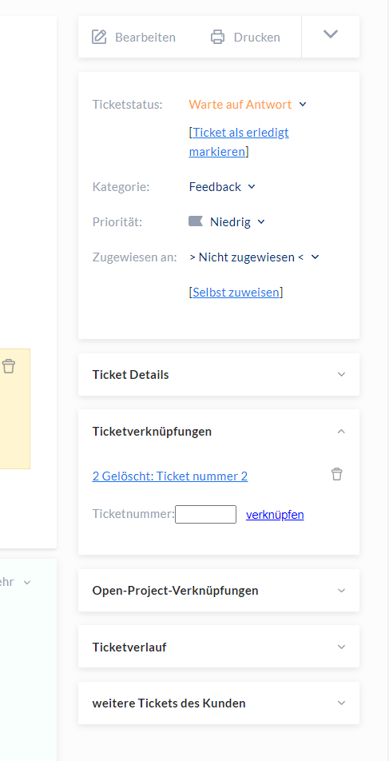Open the more actions chevron beside Drucken

click(331, 34)
